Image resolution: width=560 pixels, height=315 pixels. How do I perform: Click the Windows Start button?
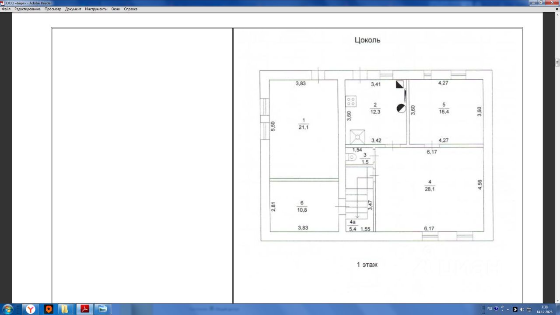[8, 309]
